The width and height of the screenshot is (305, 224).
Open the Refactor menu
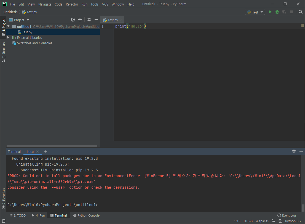(72, 4)
